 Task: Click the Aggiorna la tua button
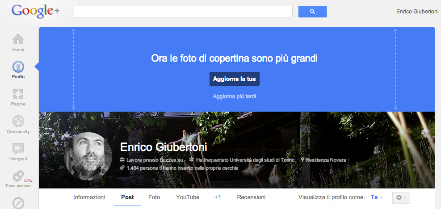pyautogui.click(x=234, y=79)
